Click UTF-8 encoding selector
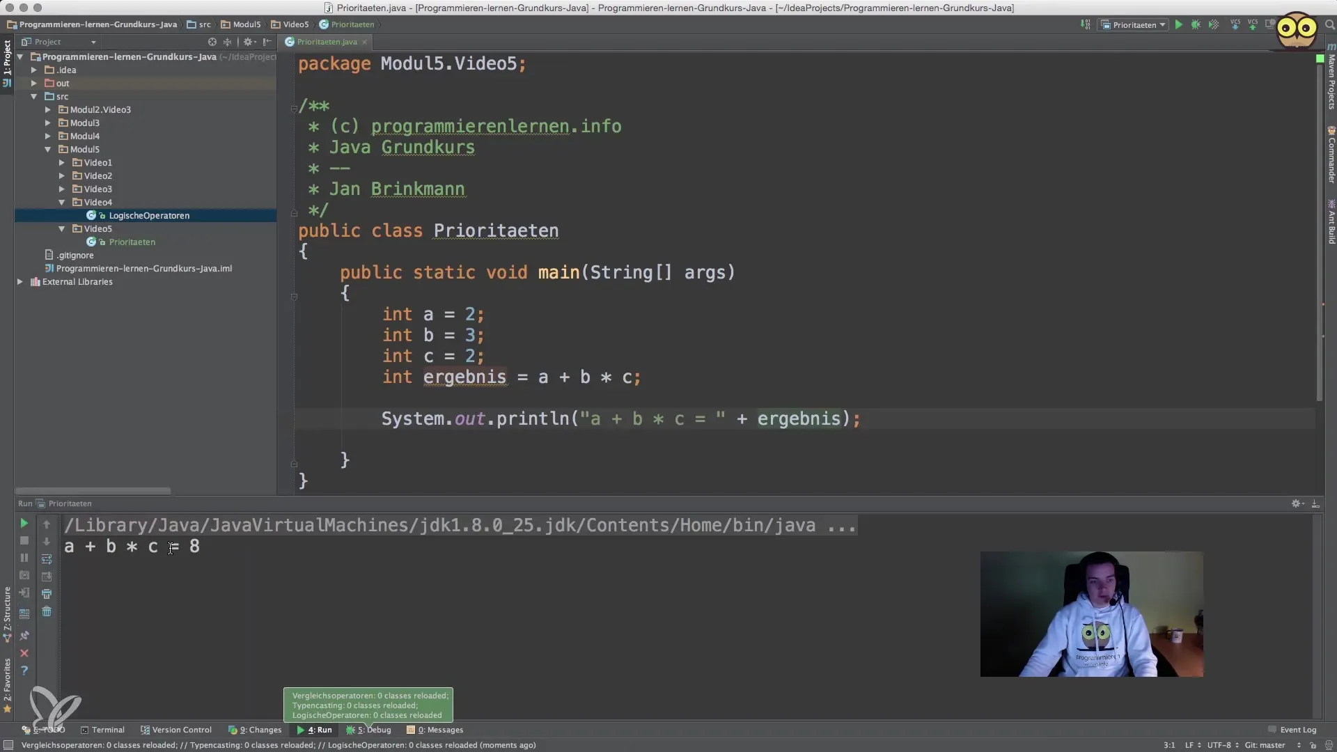 click(1223, 745)
